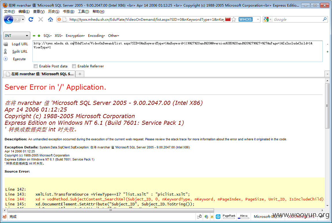Click the search magnifier icon
The image size is (332, 223).
(x=325, y=19)
